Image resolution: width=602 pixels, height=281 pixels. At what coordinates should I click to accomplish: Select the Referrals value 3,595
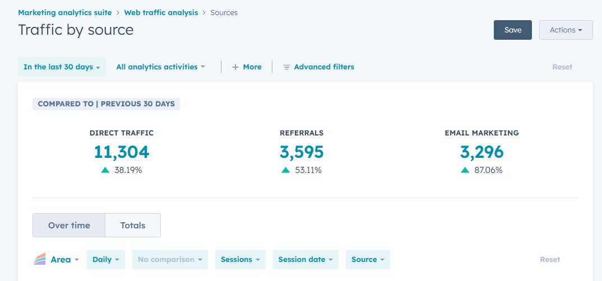tap(302, 152)
